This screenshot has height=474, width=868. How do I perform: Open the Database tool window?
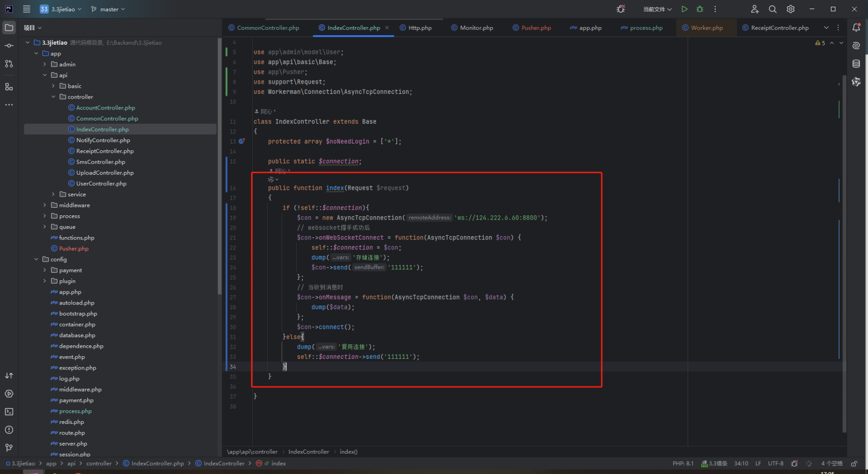(856, 64)
